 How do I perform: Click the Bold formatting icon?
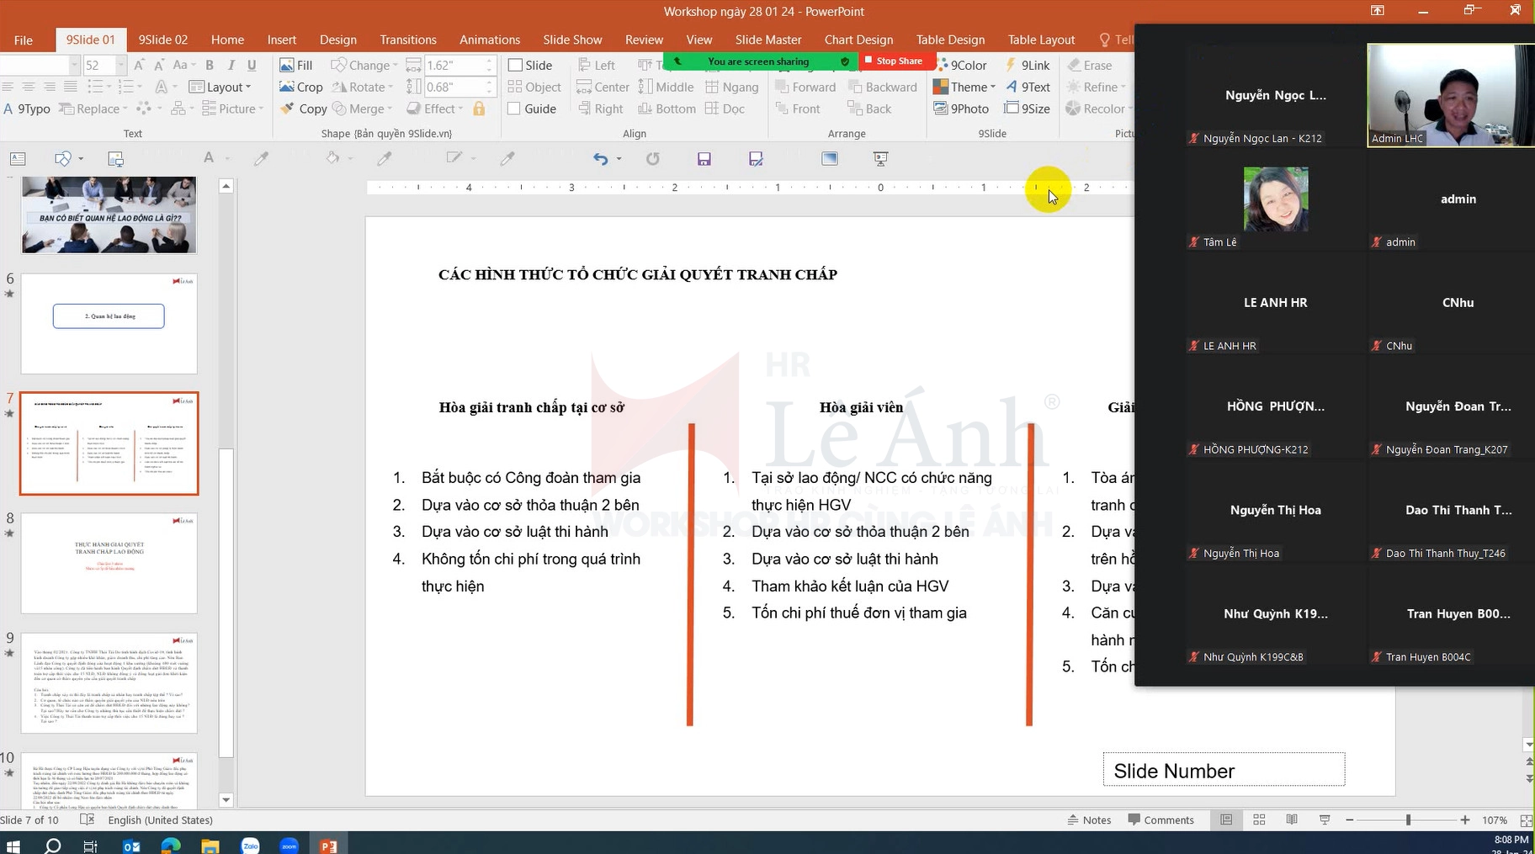210,65
